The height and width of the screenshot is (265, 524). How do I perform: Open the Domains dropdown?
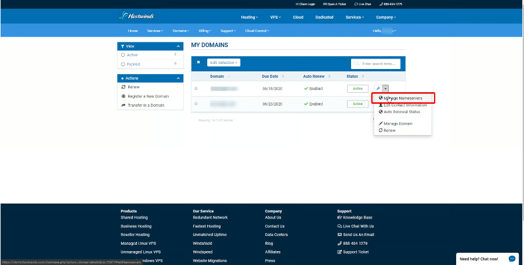coord(181,31)
